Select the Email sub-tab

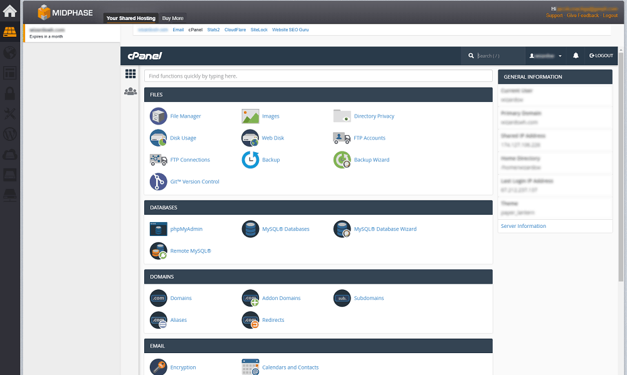(178, 30)
